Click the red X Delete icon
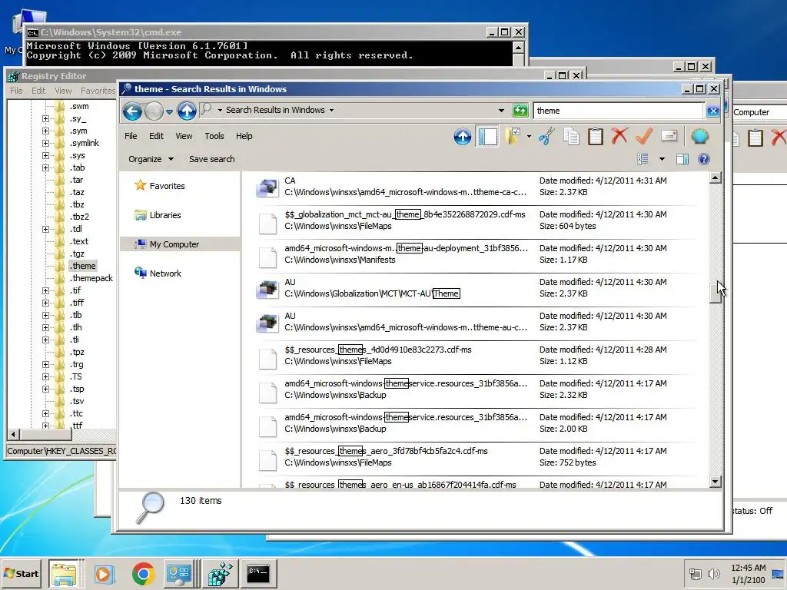Screen dimensions: 787x590 click(620, 136)
